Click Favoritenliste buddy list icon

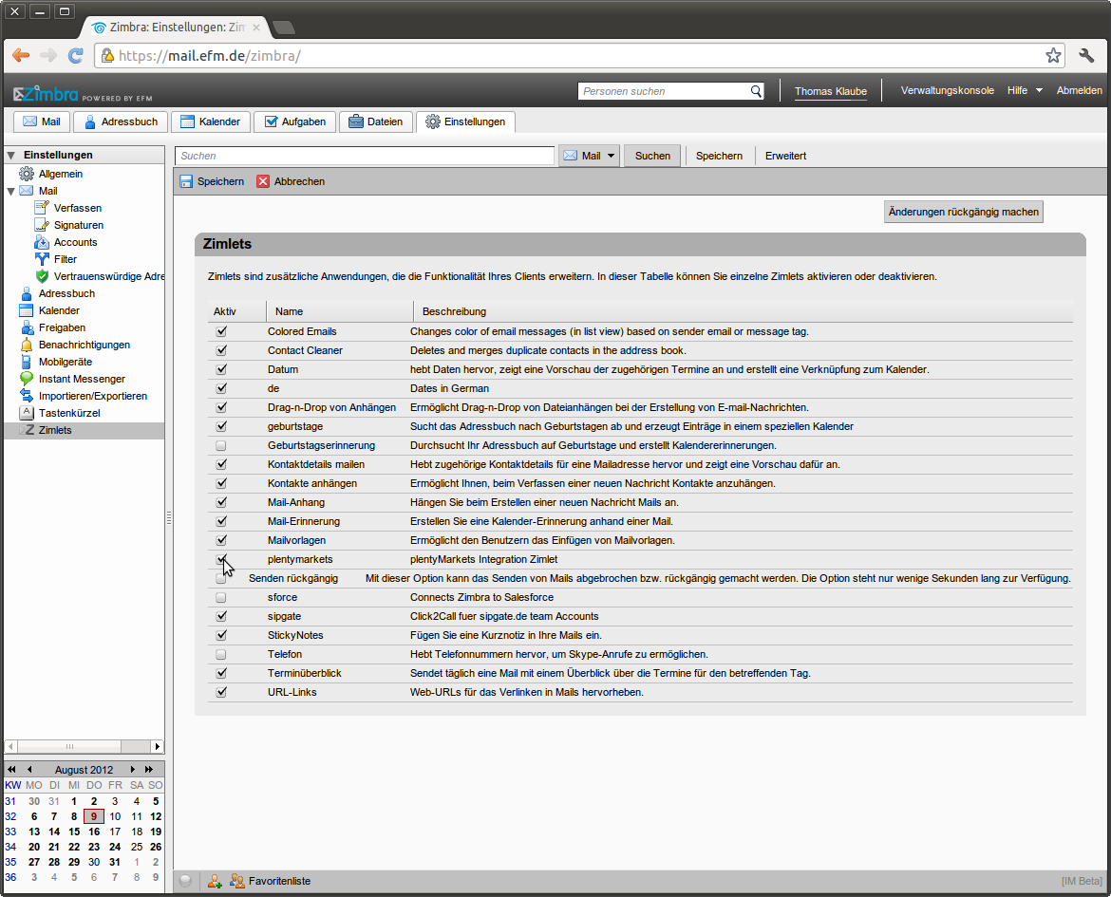click(236, 881)
